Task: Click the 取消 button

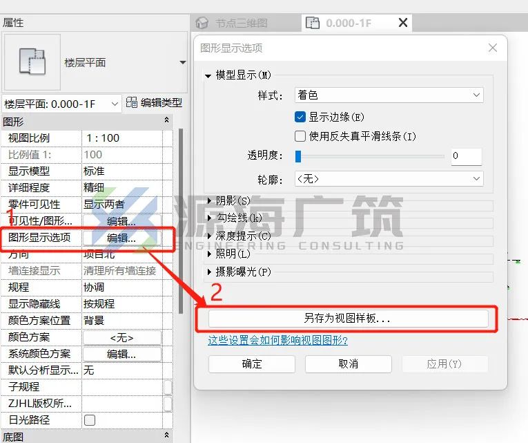Action: tap(349, 364)
